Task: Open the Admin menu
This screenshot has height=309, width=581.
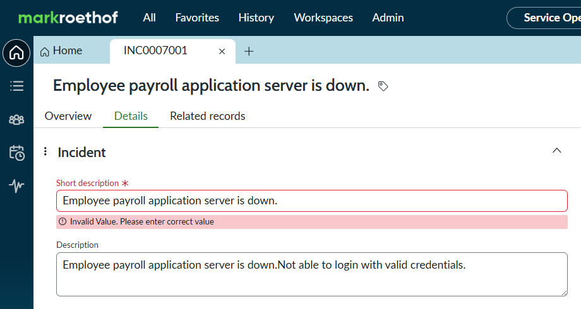Action: [388, 18]
